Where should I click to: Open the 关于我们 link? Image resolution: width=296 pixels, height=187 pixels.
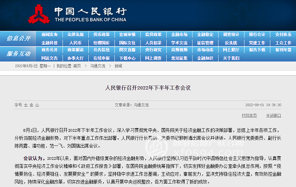click(231, 58)
